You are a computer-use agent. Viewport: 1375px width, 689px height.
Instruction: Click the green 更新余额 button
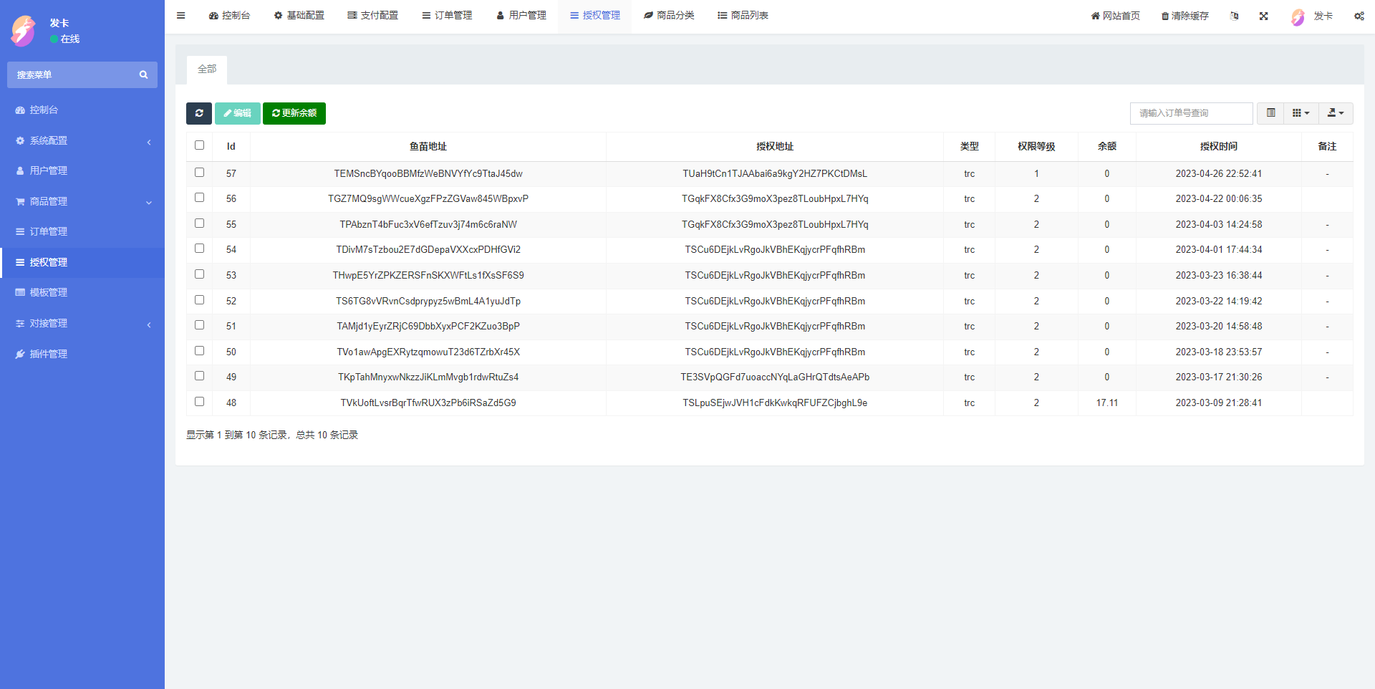tap(294, 113)
